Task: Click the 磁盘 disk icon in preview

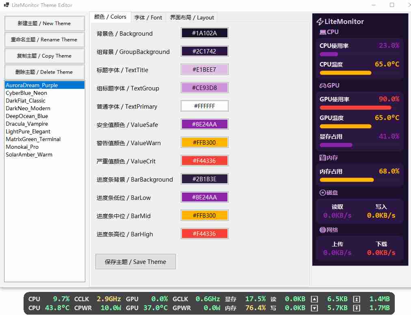Action: click(322, 193)
